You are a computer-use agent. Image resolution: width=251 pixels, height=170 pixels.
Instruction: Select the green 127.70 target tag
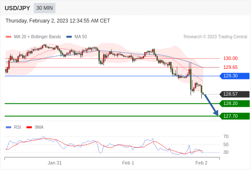click(235, 116)
